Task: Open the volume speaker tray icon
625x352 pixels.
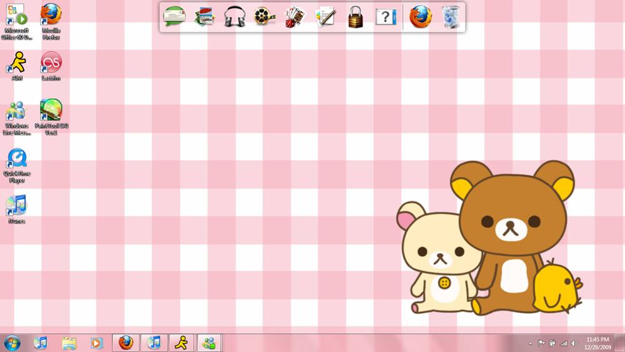Action: point(574,343)
